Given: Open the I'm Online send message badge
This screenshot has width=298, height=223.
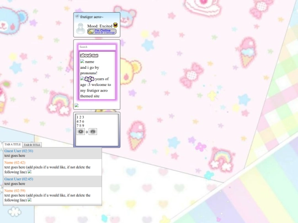Looking at the screenshot, I should (102, 31).
